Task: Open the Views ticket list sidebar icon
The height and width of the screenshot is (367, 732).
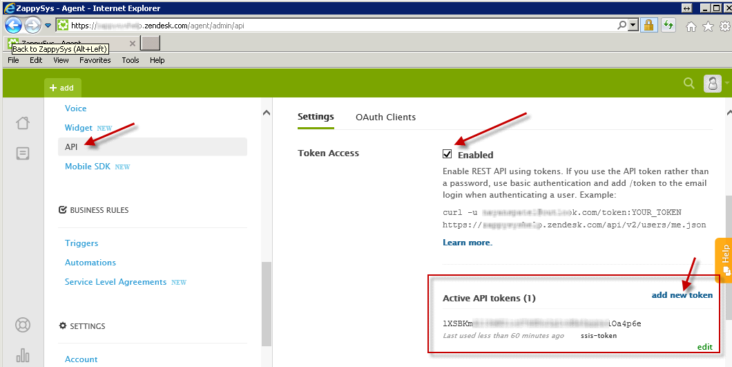Action: [22, 153]
